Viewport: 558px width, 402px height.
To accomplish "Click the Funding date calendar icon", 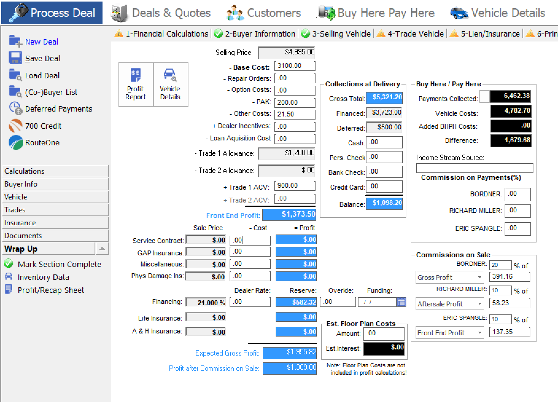I will [x=401, y=302].
